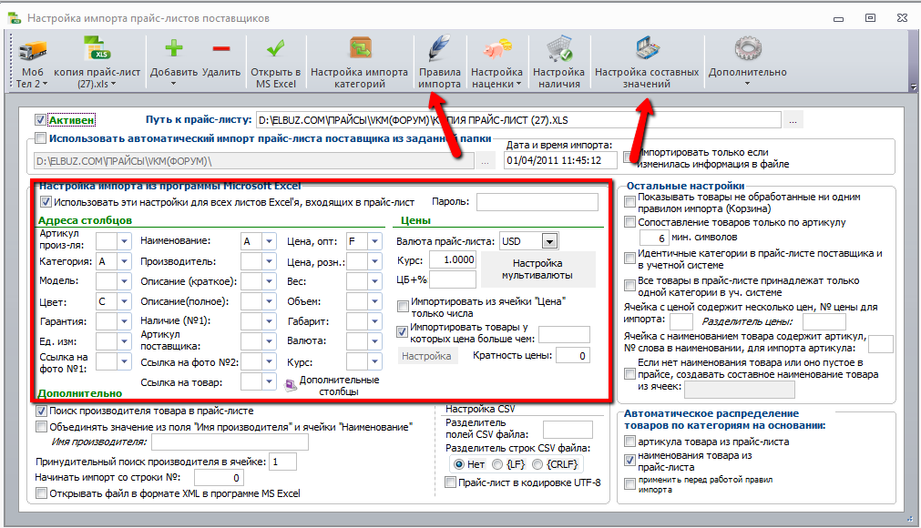Click the 'Настройка' price filter button
921x528 pixels.
(x=426, y=356)
